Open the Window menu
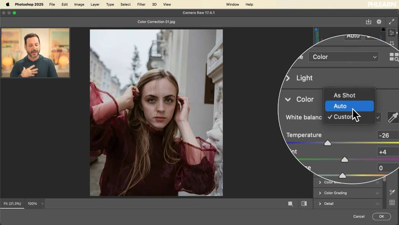Viewport: 399px width, 225px height. pos(233,4)
